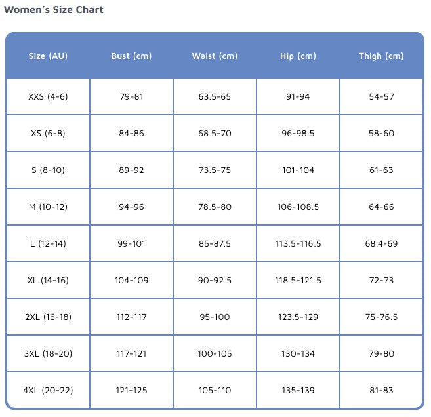
Task: Click bust value 104-109 for XL
Action: [131, 281]
